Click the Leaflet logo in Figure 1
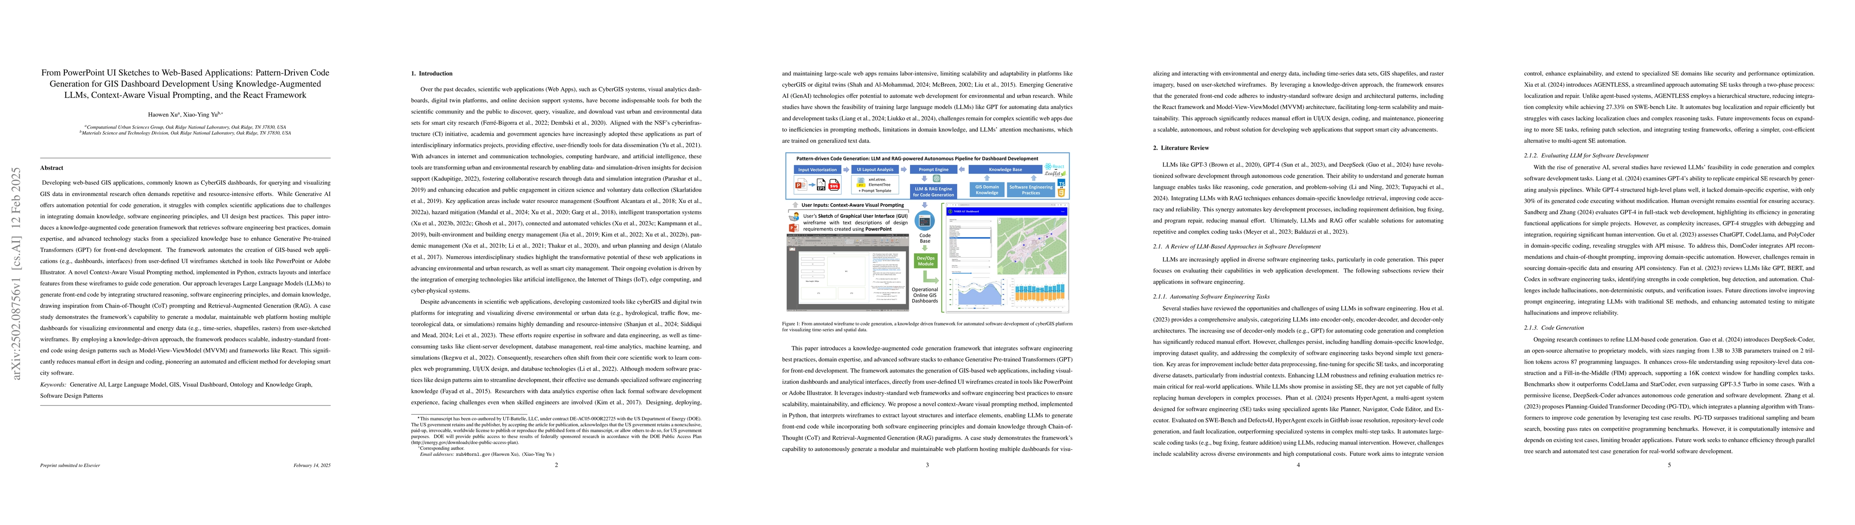 [1056, 174]
